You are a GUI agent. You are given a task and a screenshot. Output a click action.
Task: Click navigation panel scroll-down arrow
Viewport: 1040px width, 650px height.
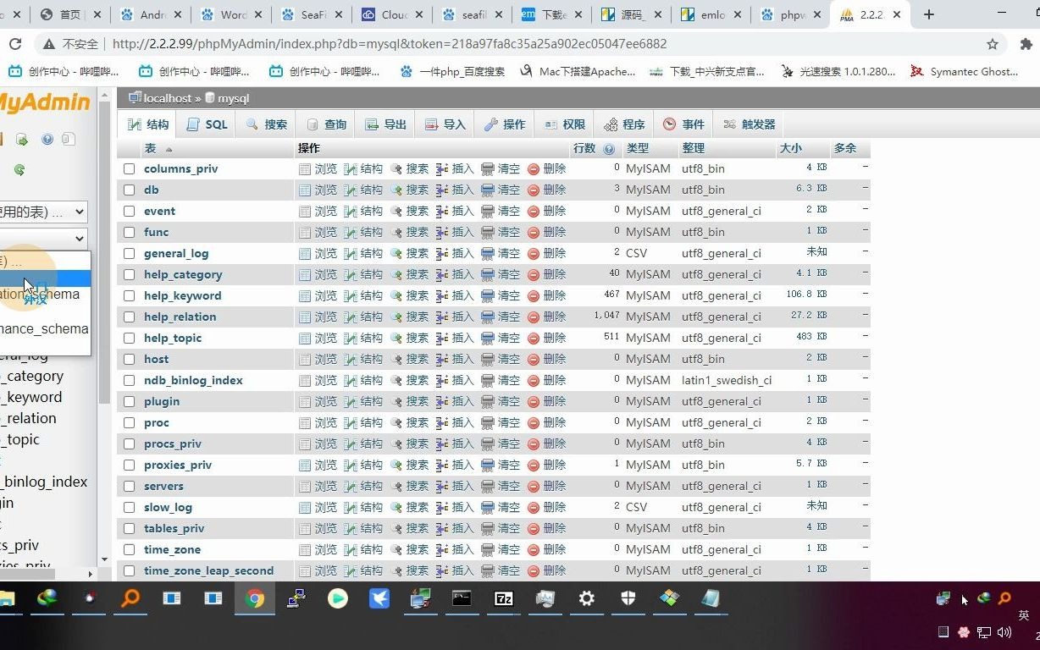click(105, 559)
